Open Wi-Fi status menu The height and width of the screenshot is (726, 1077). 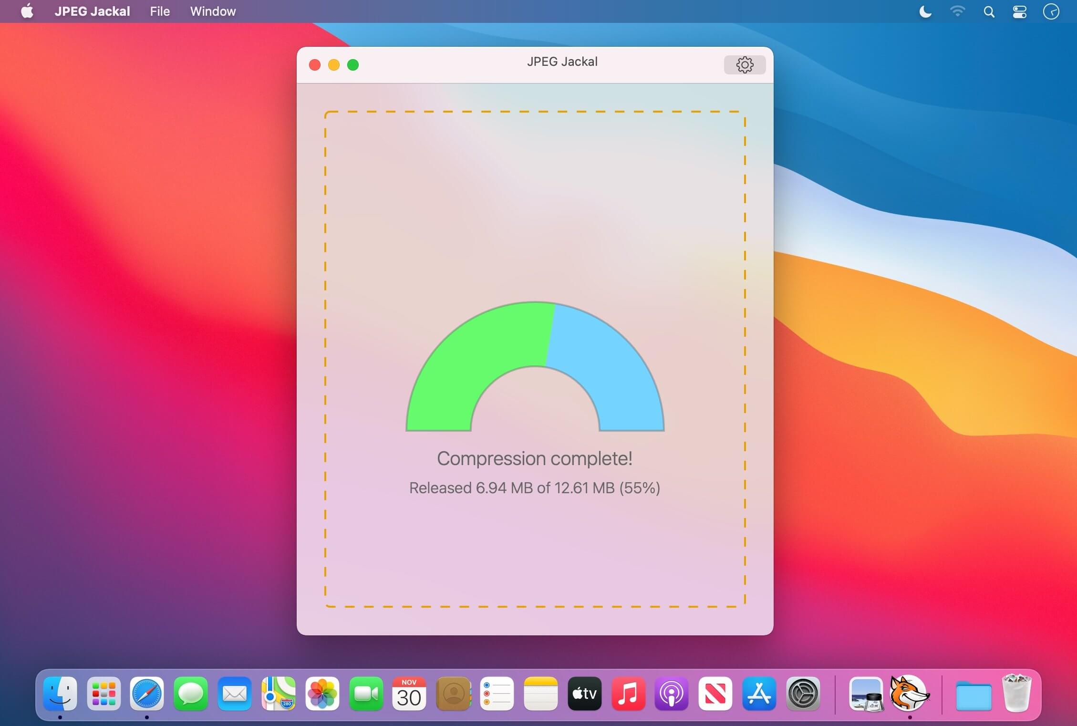coord(957,11)
